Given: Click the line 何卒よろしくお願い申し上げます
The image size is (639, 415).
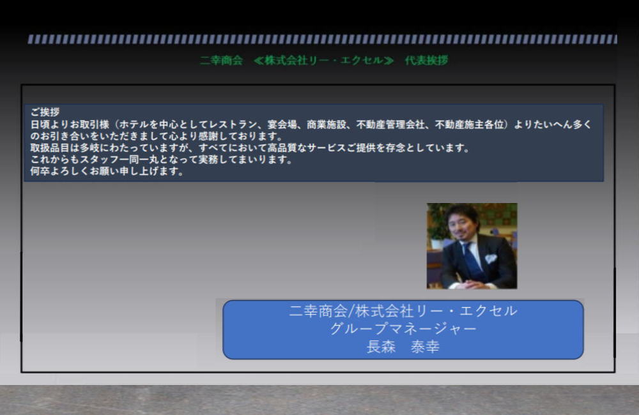Looking at the screenshot, I should 107,171.
